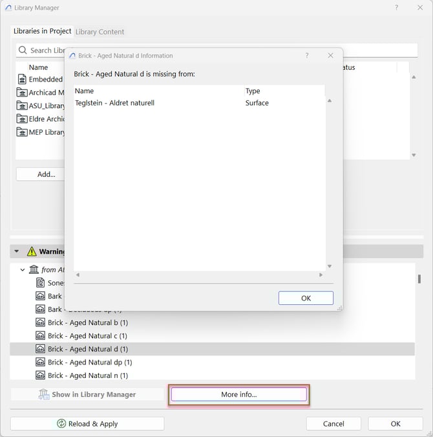This screenshot has width=433, height=437.
Task: Cancel the Library Manager dialog
Action: [x=333, y=423]
